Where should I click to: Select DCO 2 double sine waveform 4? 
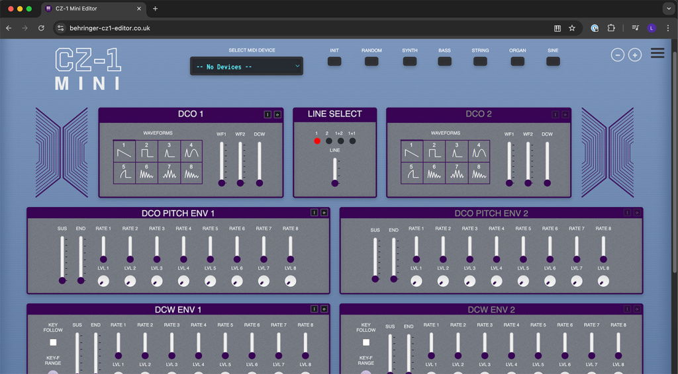[479, 151]
